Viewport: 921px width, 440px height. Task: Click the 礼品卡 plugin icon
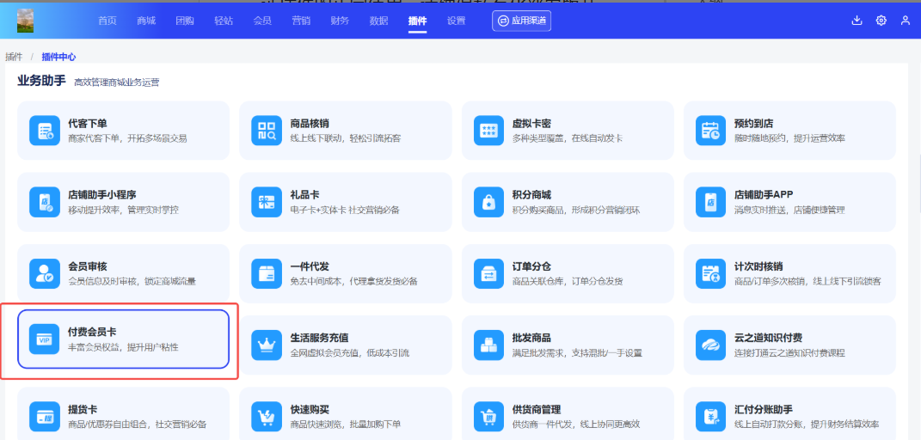[266, 202]
